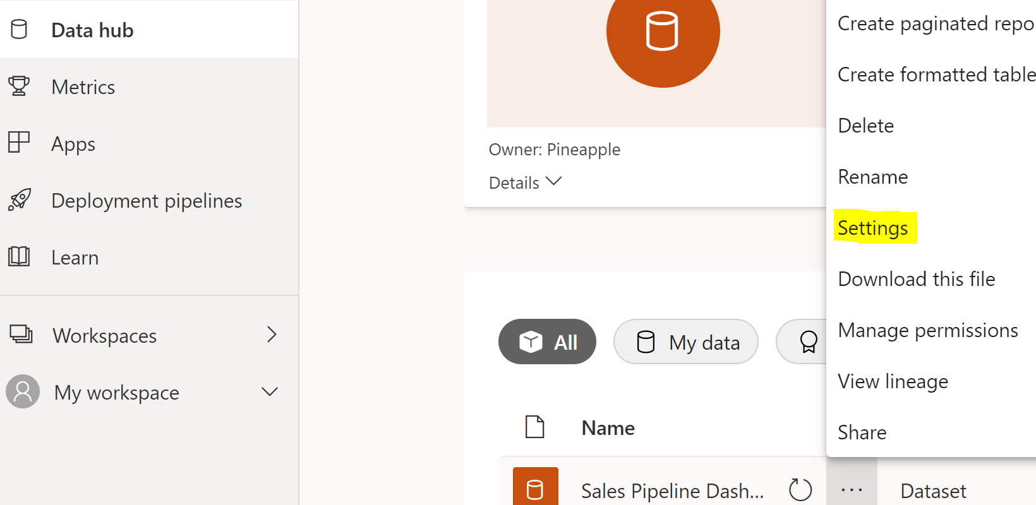Click the Apps grid icon
The image size is (1036, 505).
point(19,143)
